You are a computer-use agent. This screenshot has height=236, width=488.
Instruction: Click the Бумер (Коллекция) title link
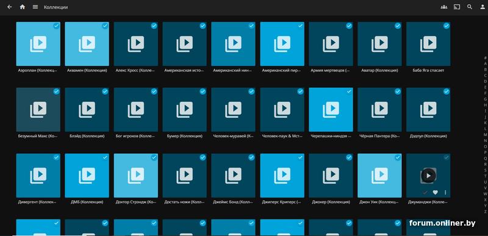[185, 136]
